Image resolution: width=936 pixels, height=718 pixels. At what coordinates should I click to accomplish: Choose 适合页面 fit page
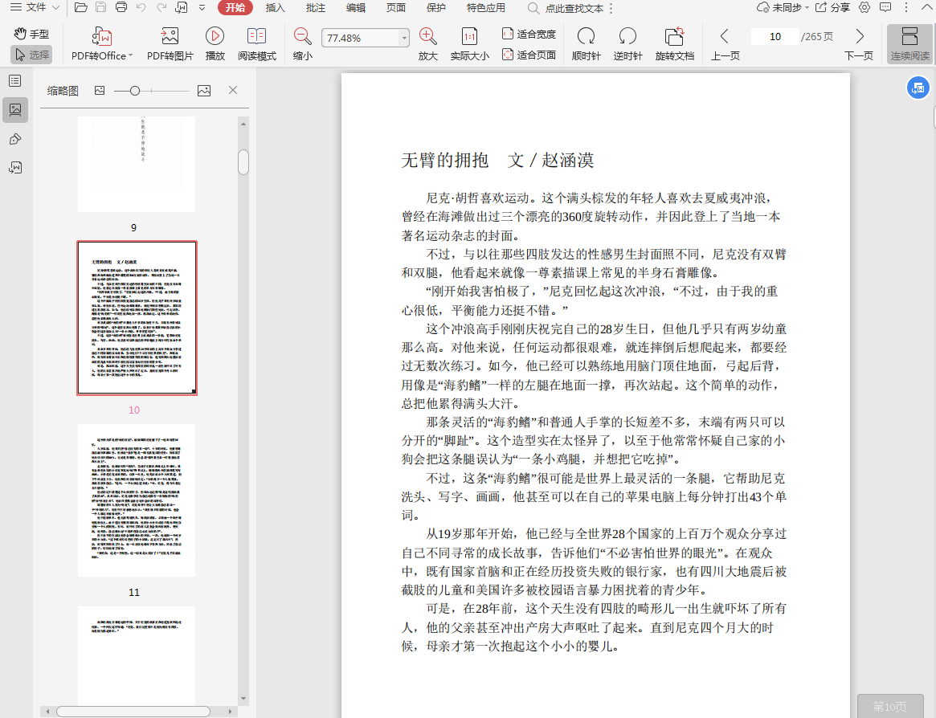(x=529, y=55)
